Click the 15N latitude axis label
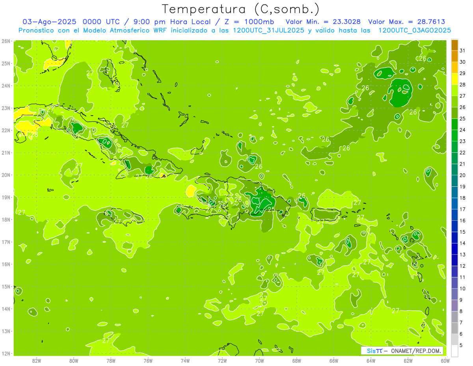 pos(6,286)
